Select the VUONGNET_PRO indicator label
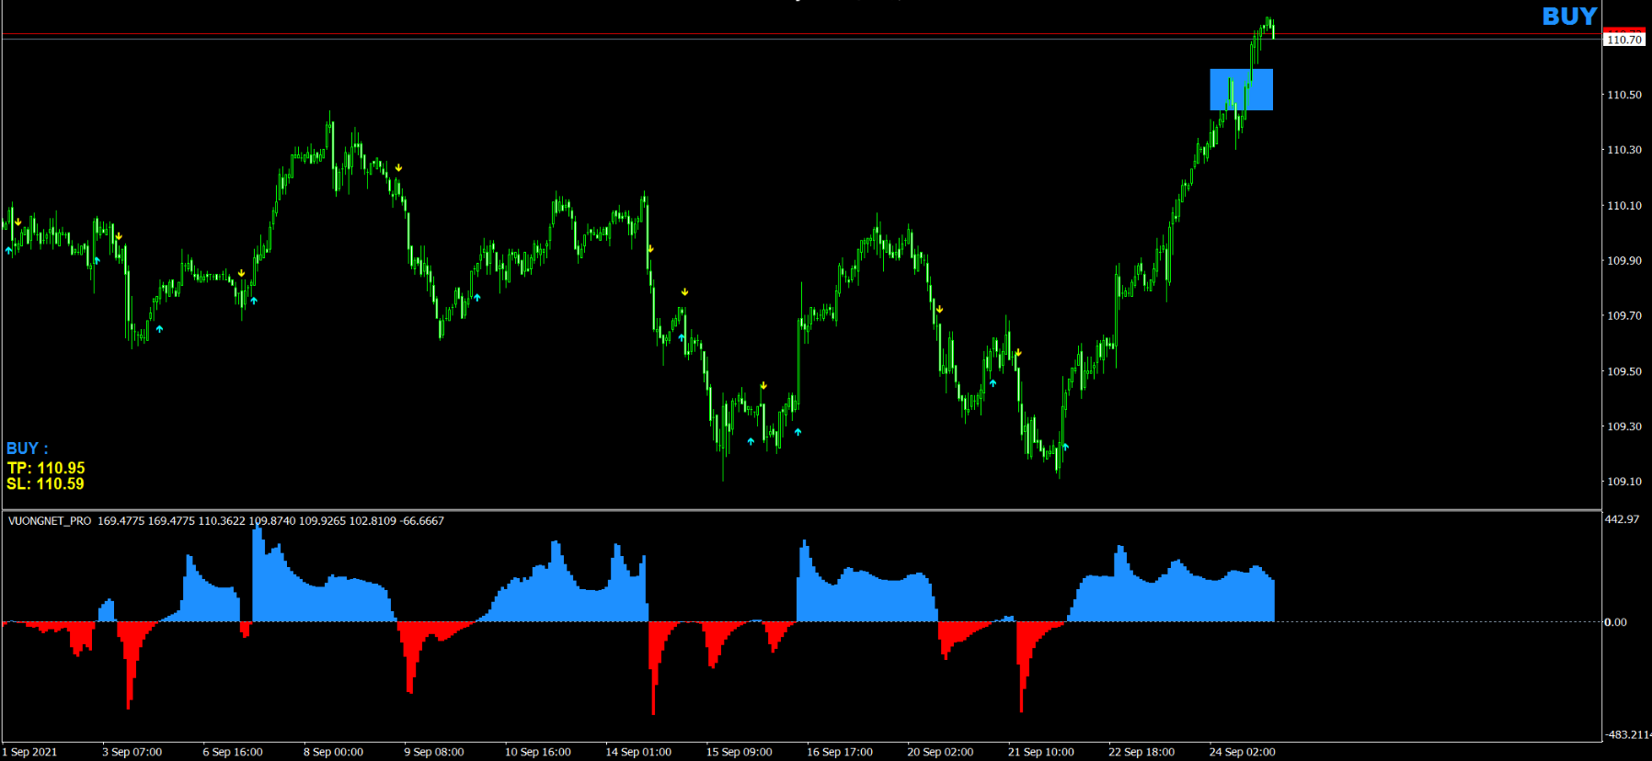 (50, 521)
